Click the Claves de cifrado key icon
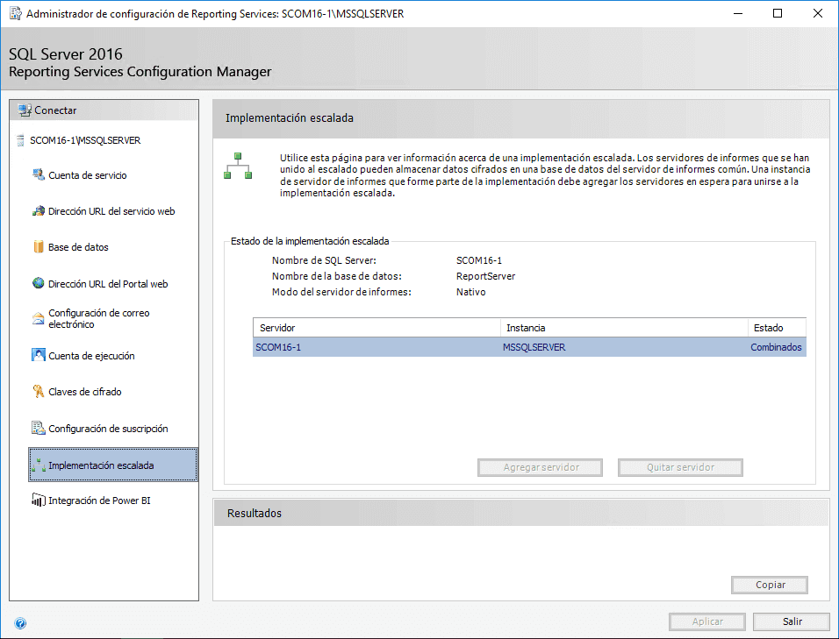The image size is (839, 639). [x=38, y=391]
